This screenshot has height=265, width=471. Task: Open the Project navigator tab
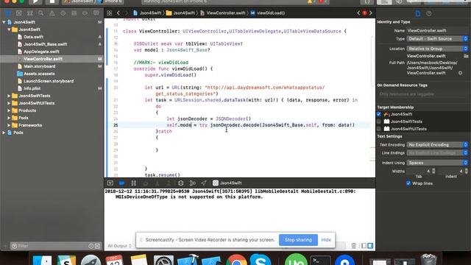pos(7,13)
